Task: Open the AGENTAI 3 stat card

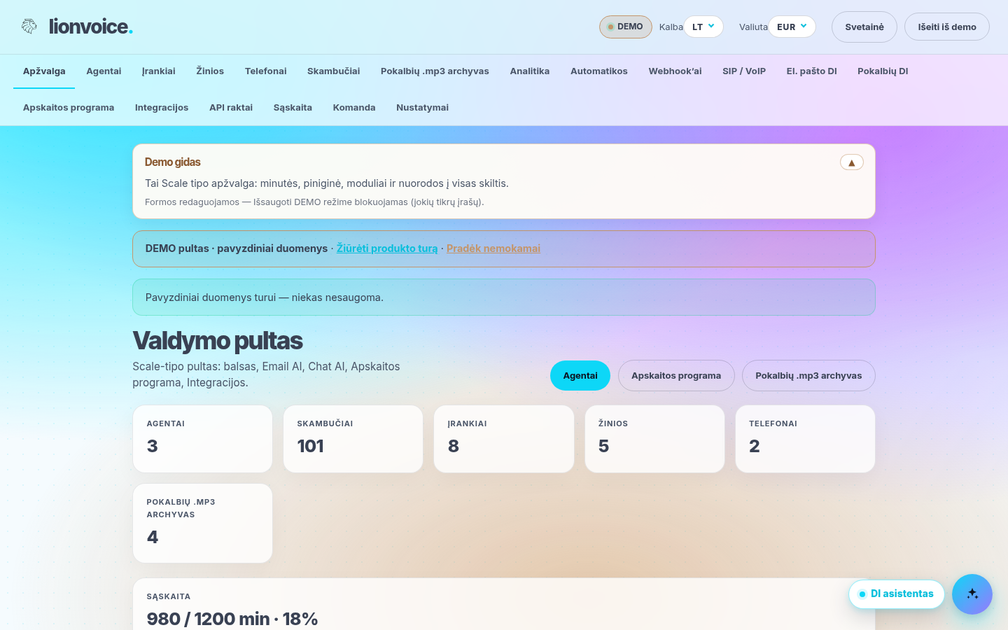Action: tap(202, 439)
